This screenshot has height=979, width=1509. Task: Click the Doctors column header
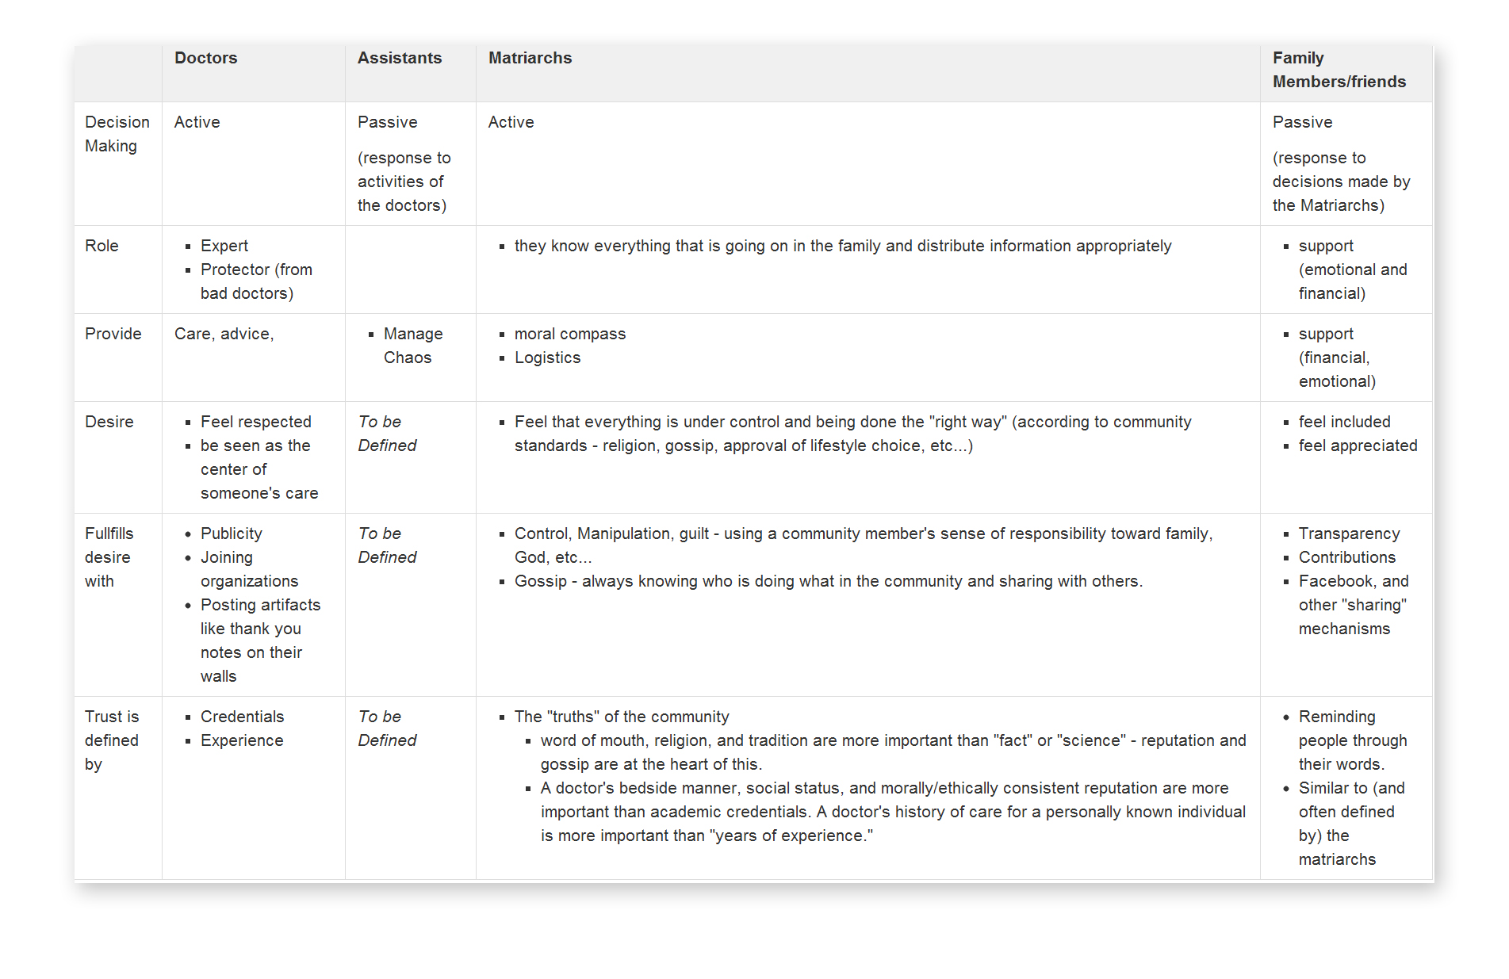point(205,58)
